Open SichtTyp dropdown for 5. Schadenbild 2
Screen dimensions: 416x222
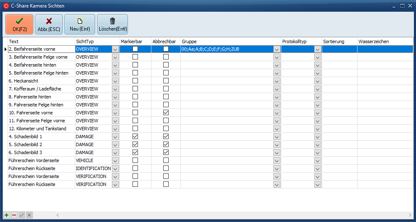pos(115,145)
